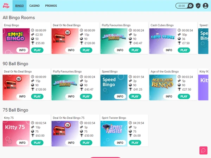Click the clock icon on Kitty 75 card
This screenshot has height=158, width=211.
(x=33, y=123)
